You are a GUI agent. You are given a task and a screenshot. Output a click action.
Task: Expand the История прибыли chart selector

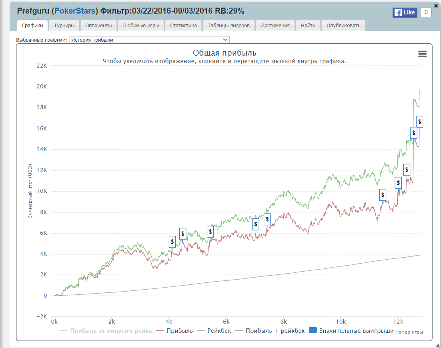(x=149, y=40)
